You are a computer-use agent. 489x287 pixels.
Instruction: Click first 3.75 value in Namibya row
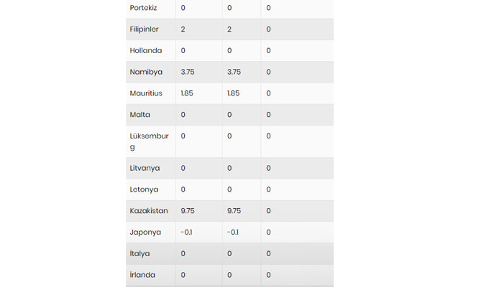coord(188,72)
